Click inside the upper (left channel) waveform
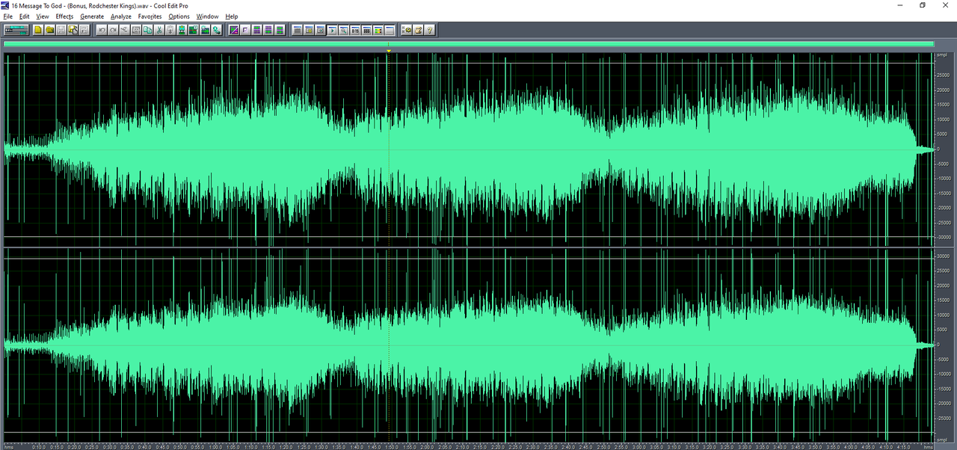The width and height of the screenshot is (957, 450). coord(468,150)
